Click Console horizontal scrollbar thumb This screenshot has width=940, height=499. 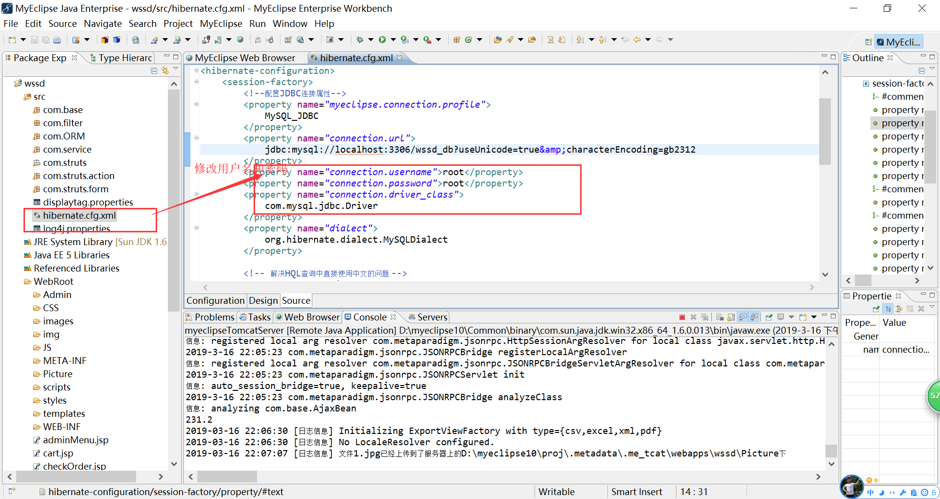pos(227,476)
